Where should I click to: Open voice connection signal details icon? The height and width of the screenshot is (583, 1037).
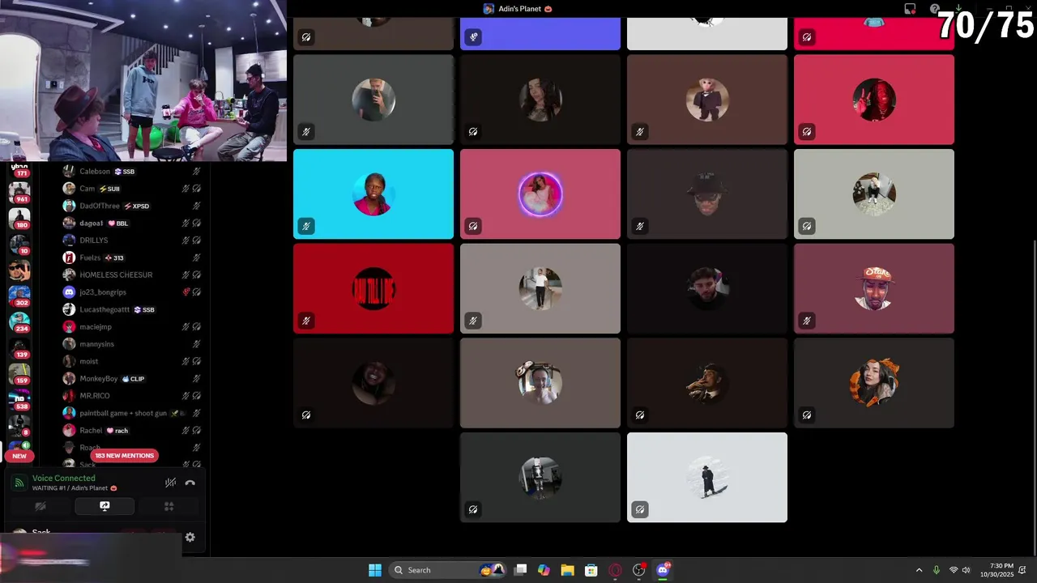[19, 483]
